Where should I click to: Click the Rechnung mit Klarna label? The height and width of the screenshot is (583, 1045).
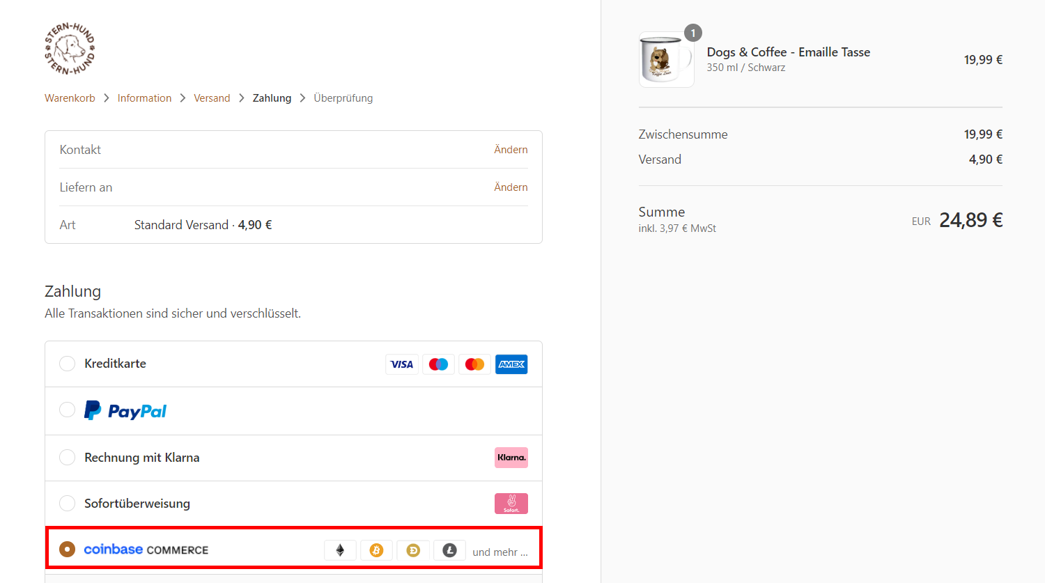[142, 458]
